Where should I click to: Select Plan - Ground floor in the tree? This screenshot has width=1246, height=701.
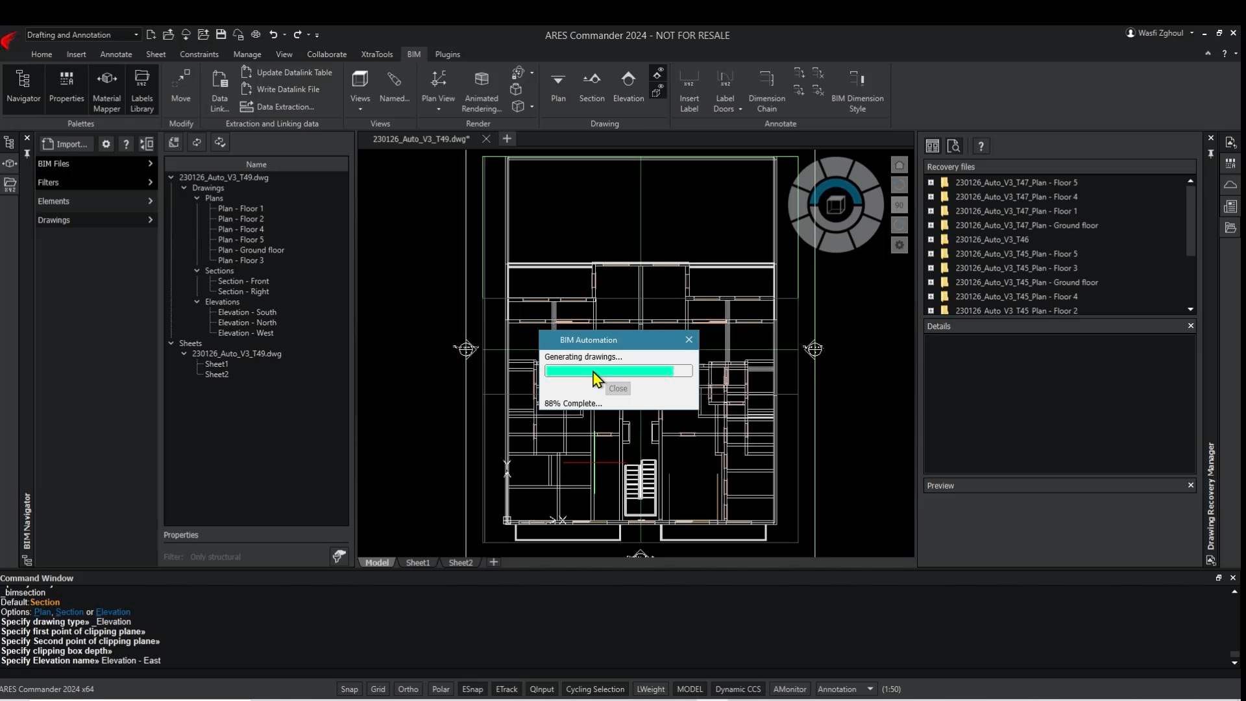251,250
